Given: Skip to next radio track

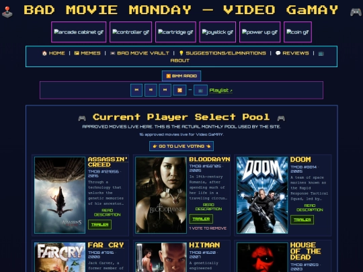Looking at the screenshot, I should (x=165, y=90).
